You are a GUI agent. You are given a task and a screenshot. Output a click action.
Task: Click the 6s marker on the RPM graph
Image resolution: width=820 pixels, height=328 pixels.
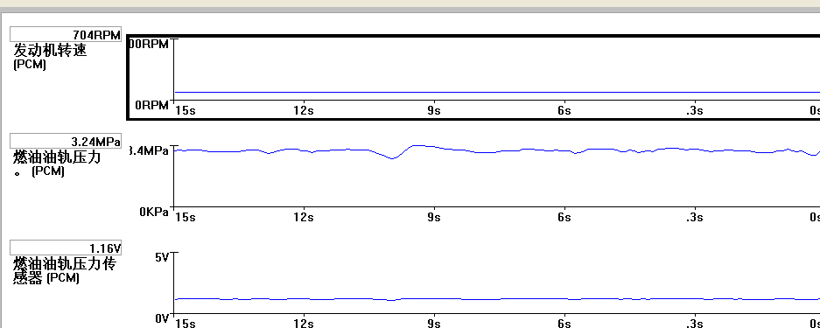[x=564, y=111]
